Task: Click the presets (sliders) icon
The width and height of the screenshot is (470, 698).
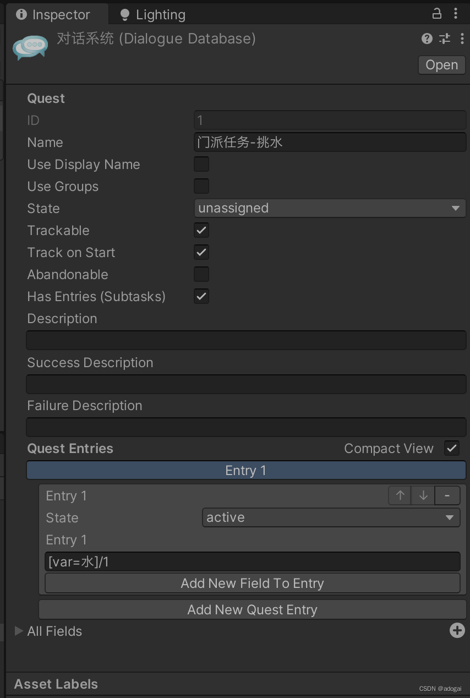Action: 445,39
